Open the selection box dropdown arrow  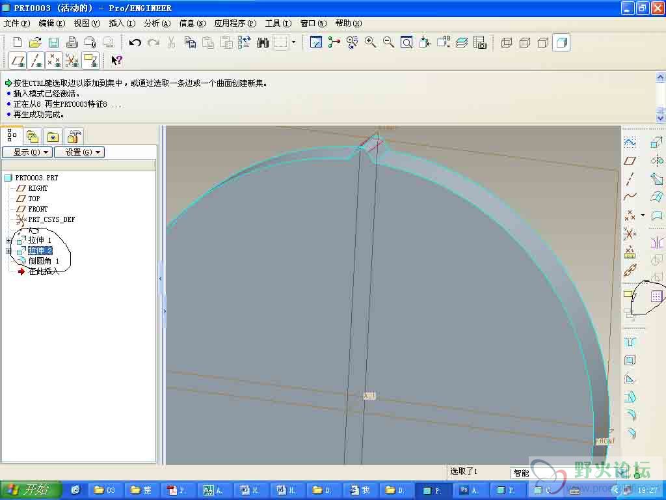(x=293, y=42)
